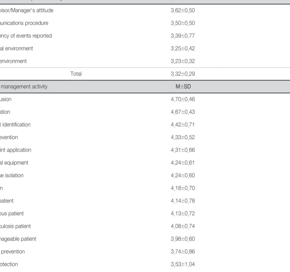Click the 'Total' row label
Screen dimensions: 290x272
(x=76, y=74)
